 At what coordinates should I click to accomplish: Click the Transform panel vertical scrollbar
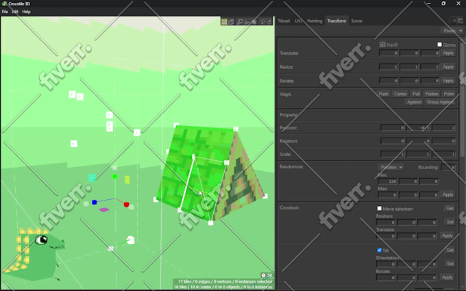[x=461, y=101]
